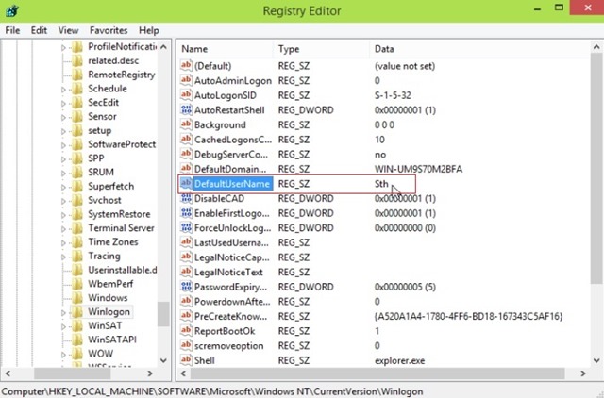Select the related.desc key in tree

pyautogui.click(x=113, y=60)
